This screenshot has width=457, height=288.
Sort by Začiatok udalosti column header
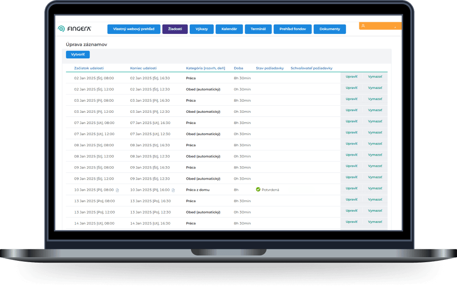(89, 68)
